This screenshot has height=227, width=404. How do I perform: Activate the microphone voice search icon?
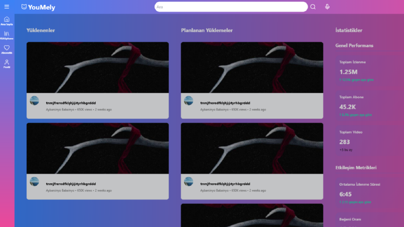(x=327, y=7)
